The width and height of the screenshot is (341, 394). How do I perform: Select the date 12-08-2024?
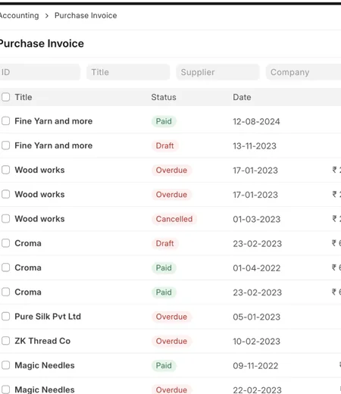tap(256, 121)
